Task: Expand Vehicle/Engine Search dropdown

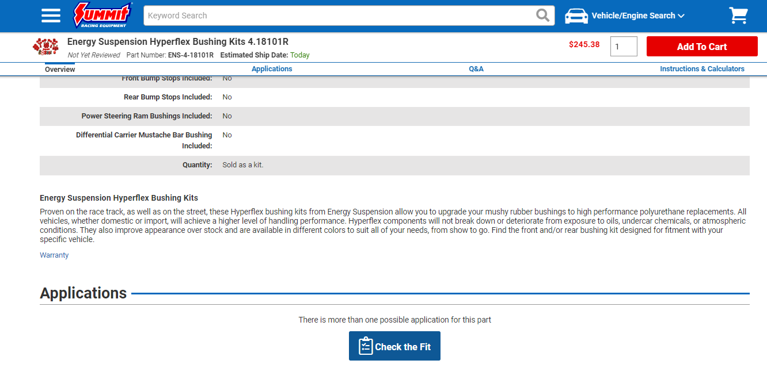Action: coord(638,16)
